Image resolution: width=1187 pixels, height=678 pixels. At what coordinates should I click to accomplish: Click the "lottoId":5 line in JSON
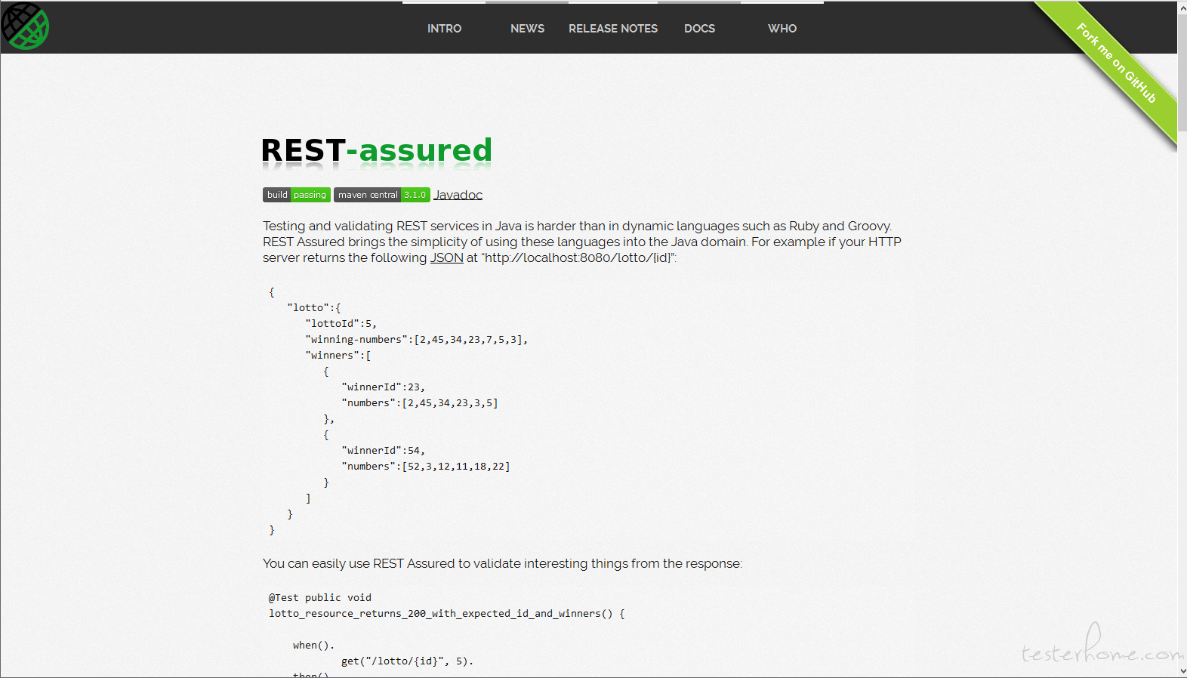click(341, 324)
